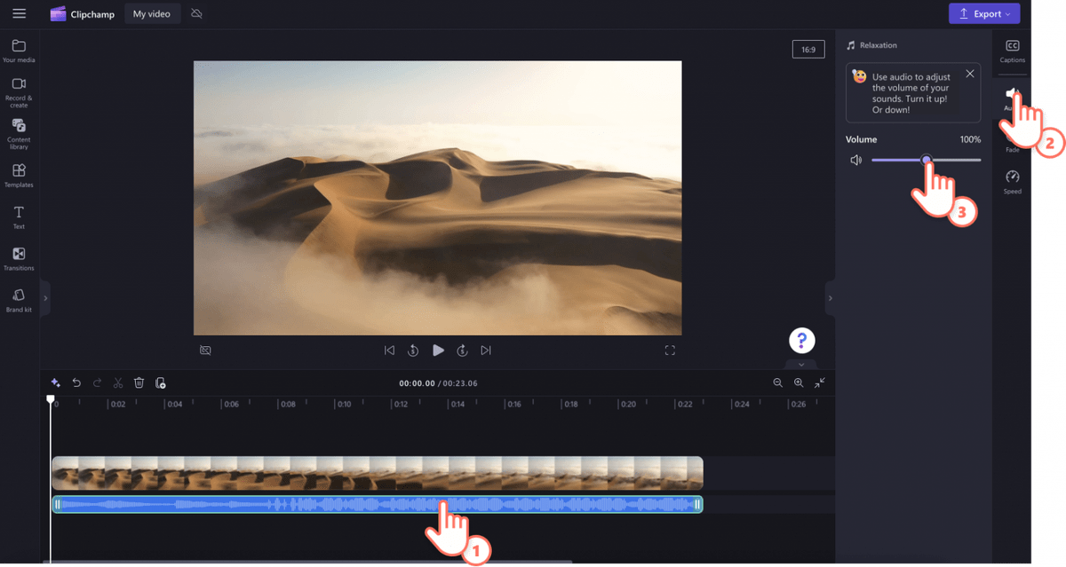Viewport: 1066px width, 567px height.
Task: Adjust the Volume slider handle
Action: coord(927,160)
